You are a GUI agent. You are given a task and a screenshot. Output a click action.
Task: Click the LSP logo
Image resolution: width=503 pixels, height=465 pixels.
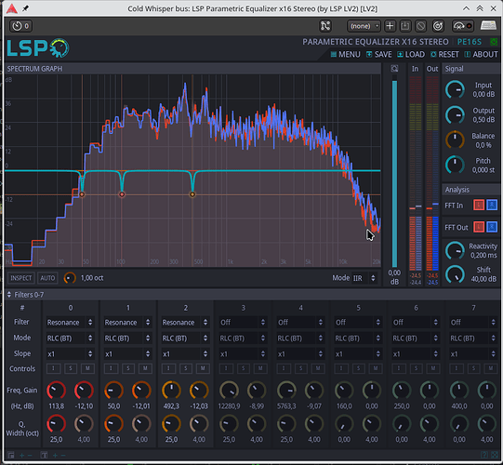click(x=38, y=48)
